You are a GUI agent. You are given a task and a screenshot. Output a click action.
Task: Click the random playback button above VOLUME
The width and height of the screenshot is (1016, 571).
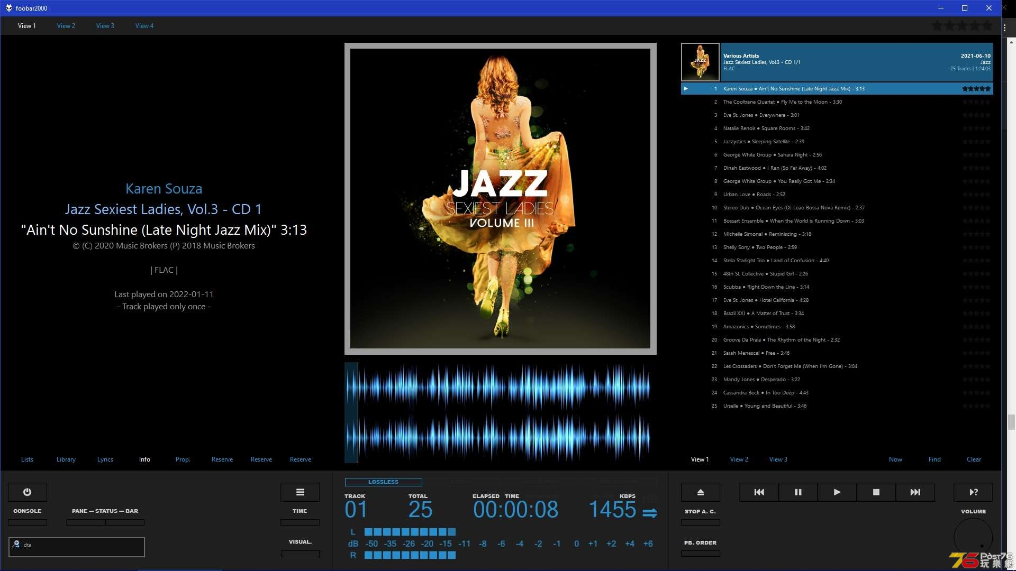coord(973,492)
